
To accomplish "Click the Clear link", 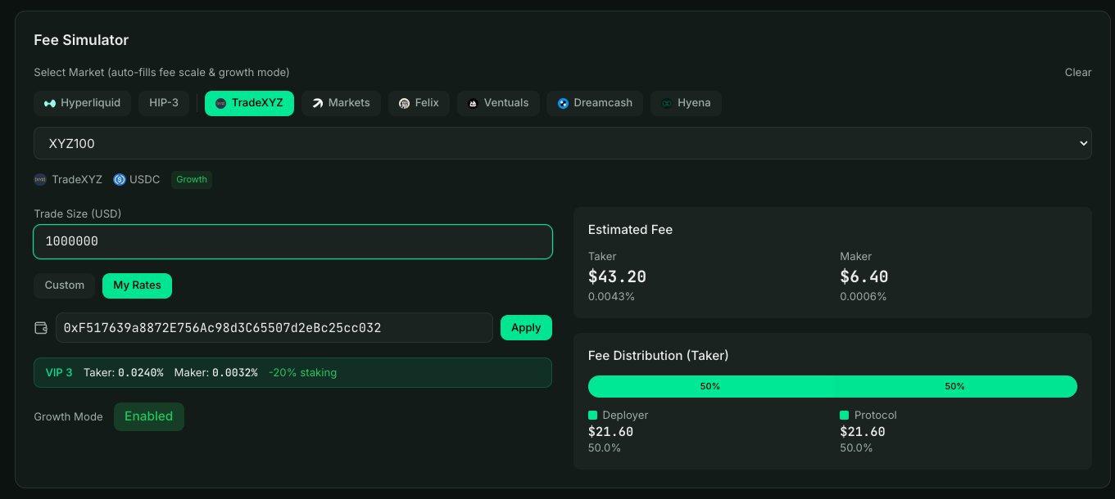I will click(x=1077, y=72).
